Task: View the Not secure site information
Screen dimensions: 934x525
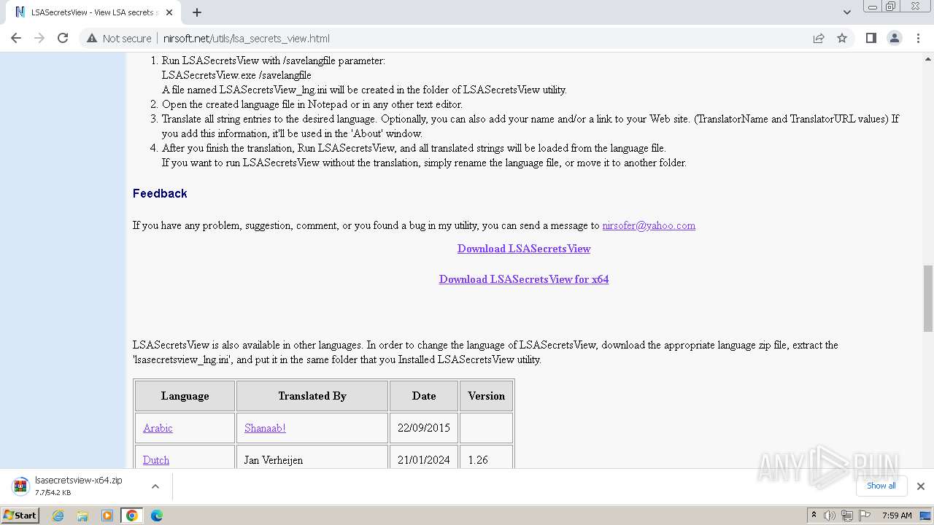Action: 119,39
